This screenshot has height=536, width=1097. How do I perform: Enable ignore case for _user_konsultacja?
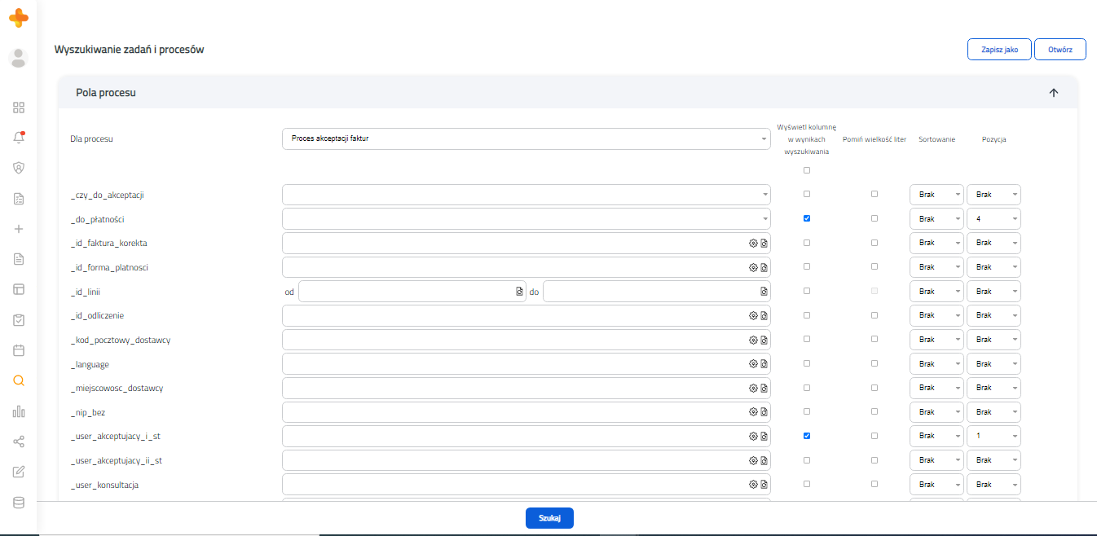[x=875, y=484]
